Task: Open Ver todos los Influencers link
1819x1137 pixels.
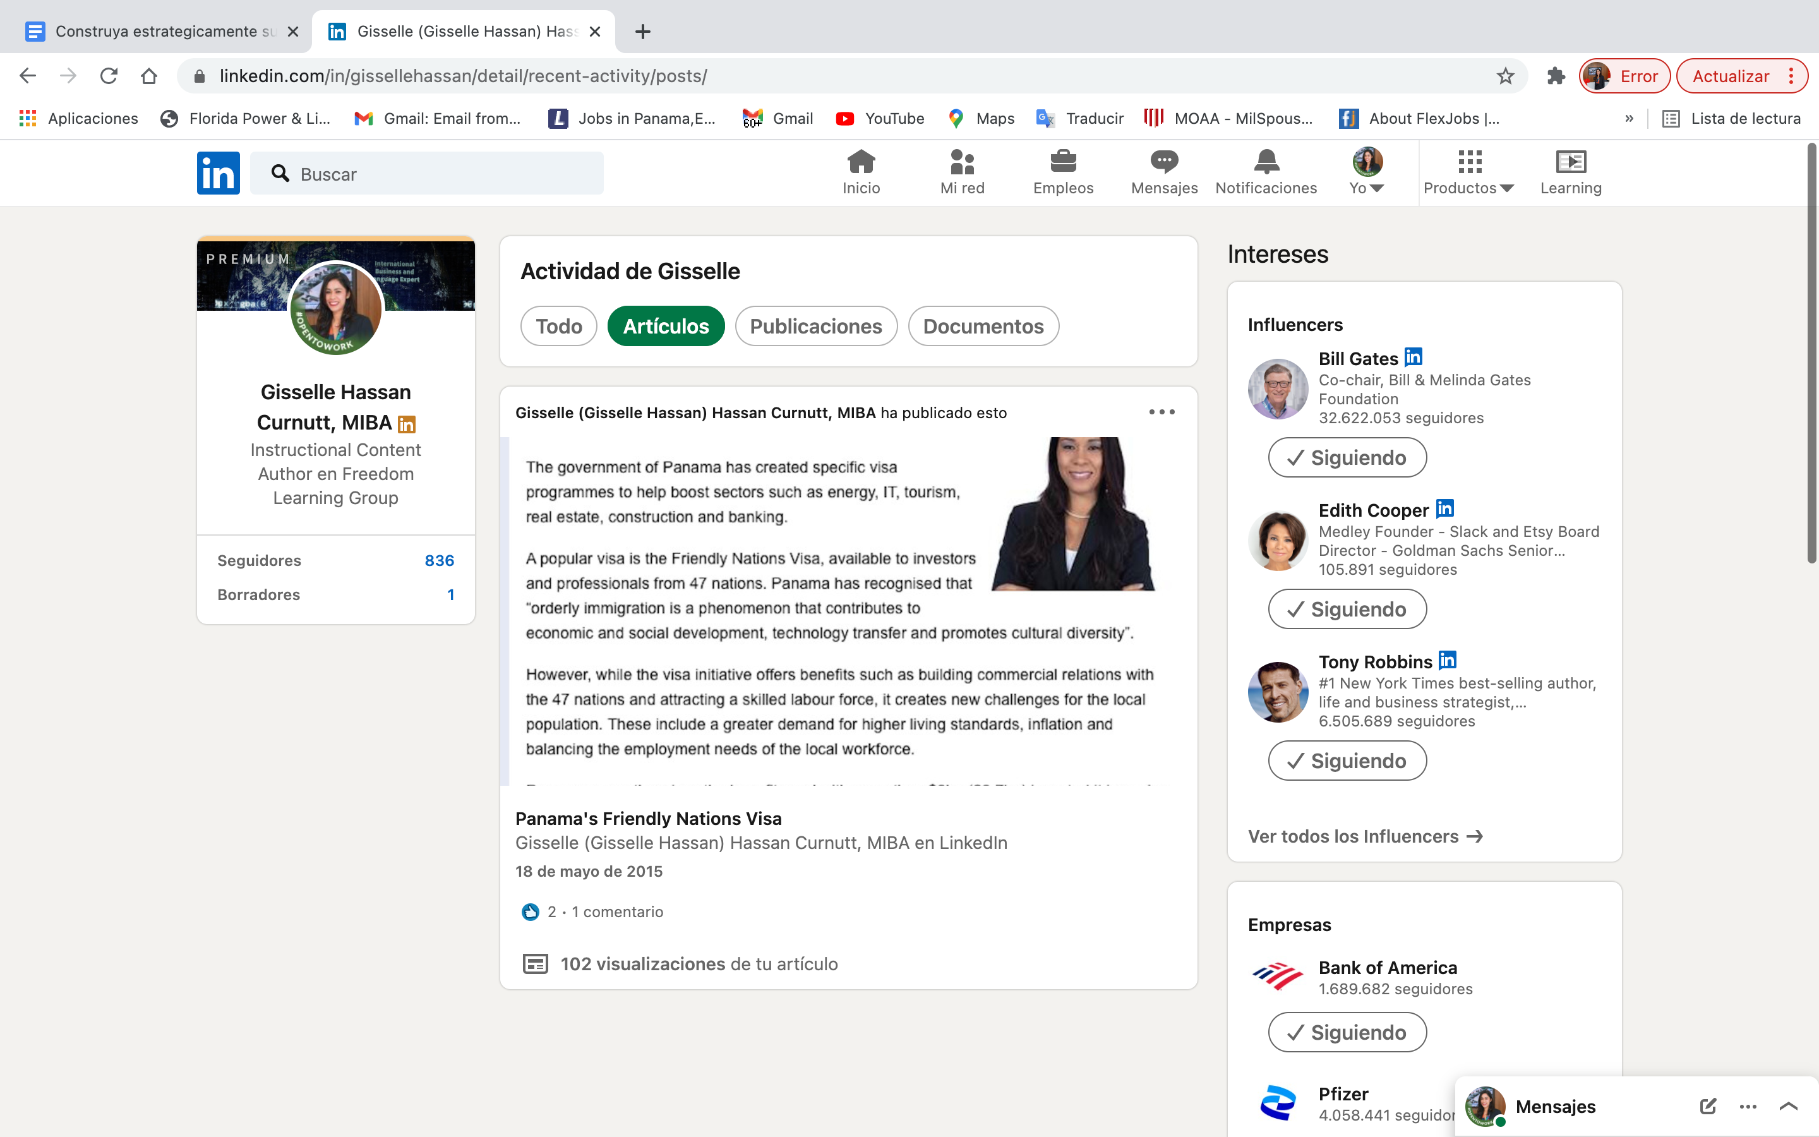Action: click(x=1365, y=836)
